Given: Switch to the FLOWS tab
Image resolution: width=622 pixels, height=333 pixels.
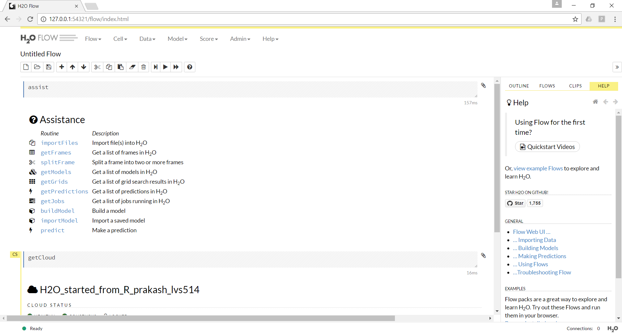Looking at the screenshot, I should (547, 86).
